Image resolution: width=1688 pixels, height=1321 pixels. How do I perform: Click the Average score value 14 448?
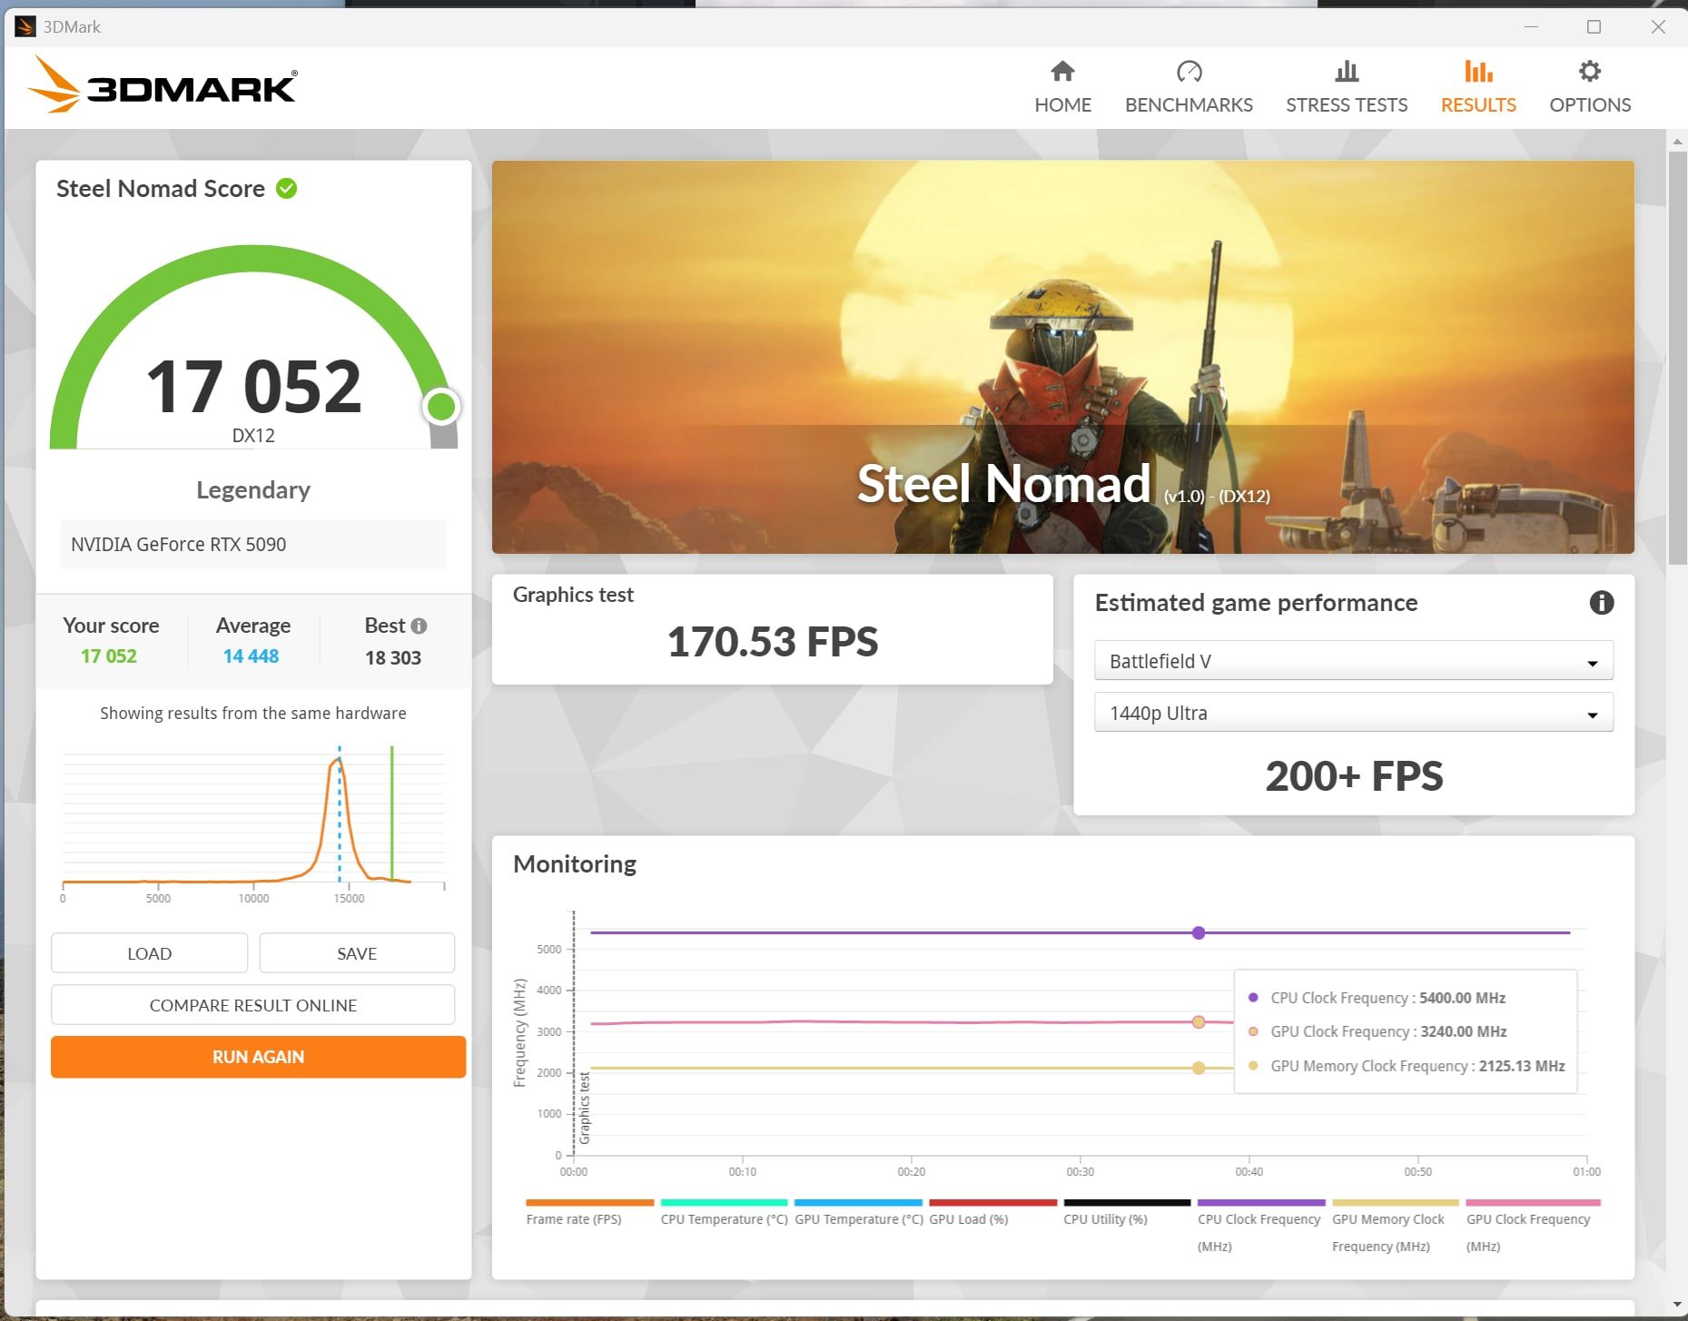251,656
